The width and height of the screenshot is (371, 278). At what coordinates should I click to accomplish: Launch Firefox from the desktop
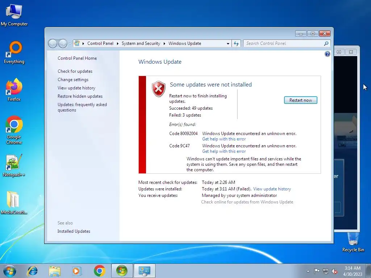14,90
